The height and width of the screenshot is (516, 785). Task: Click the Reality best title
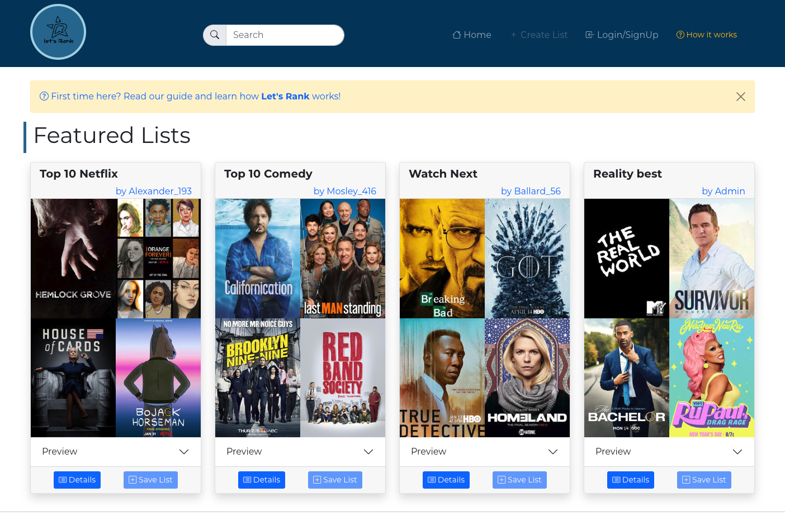[627, 174]
